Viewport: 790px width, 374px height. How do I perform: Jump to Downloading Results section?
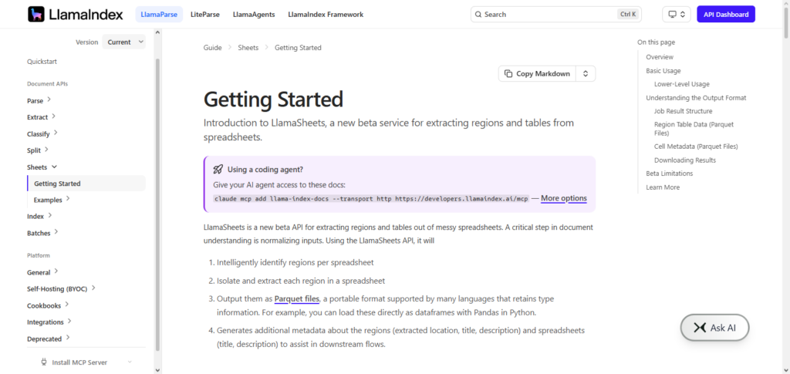[x=685, y=160]
